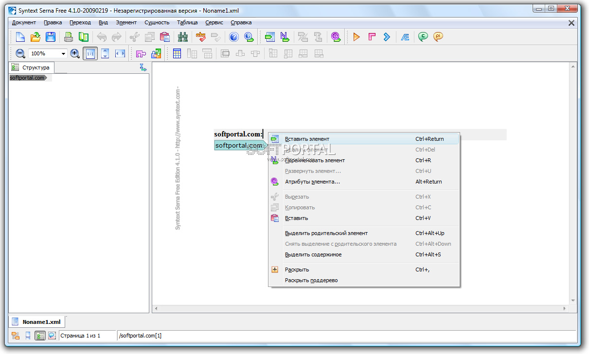589x354 pixels.
Task: Select Атрибуты элемента... in context menu
Action: tap(312, 182)
